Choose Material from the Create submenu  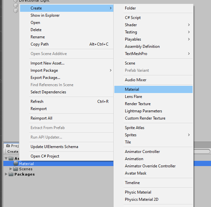(132, 89)
